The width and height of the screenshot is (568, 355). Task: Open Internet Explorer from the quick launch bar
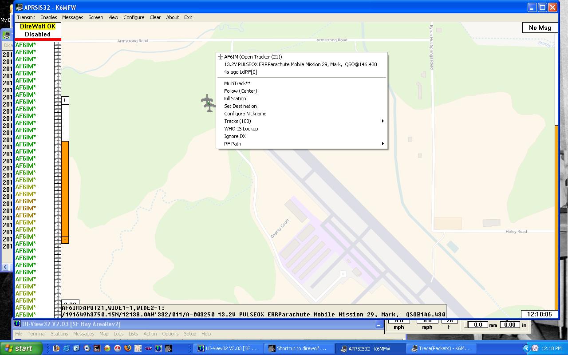[66, 348]
